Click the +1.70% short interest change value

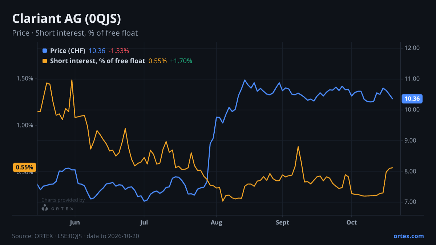181,61
